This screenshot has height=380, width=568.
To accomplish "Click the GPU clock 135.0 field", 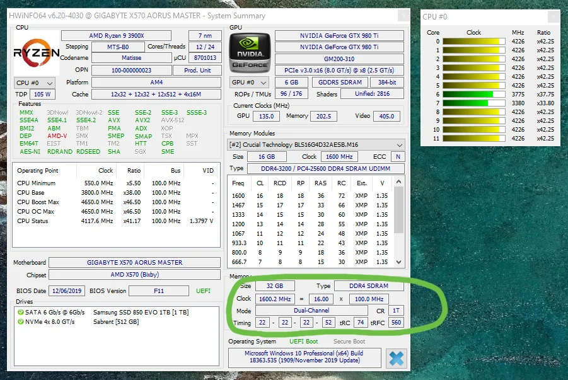I will point(266,117).
